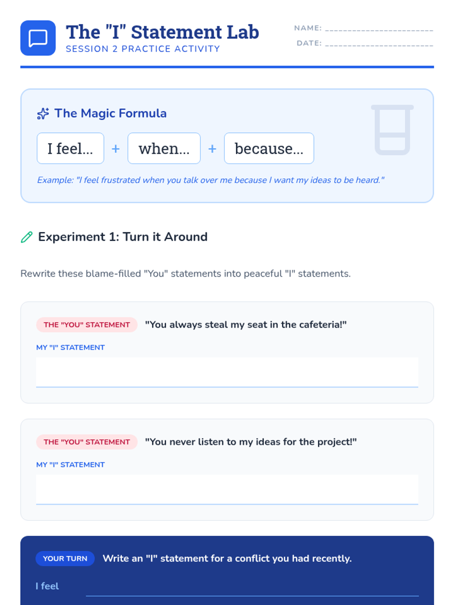The height and width of the screenshot is (605, 454).
Task: Click the plus sign before because
Action: pos(212,149)
